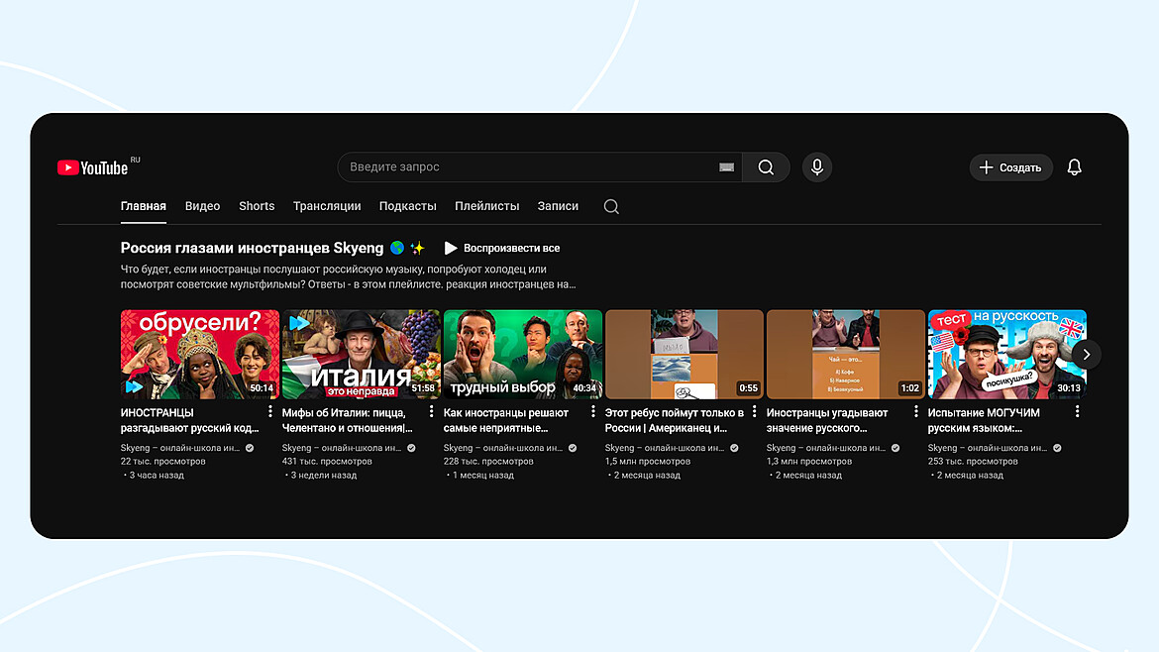Click the Создать button
Viewport: 1159px width, 652px height.
[1010, 166]
